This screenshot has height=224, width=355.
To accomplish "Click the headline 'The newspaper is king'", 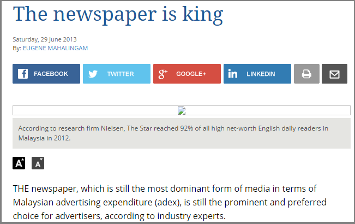I will point(118,15).
